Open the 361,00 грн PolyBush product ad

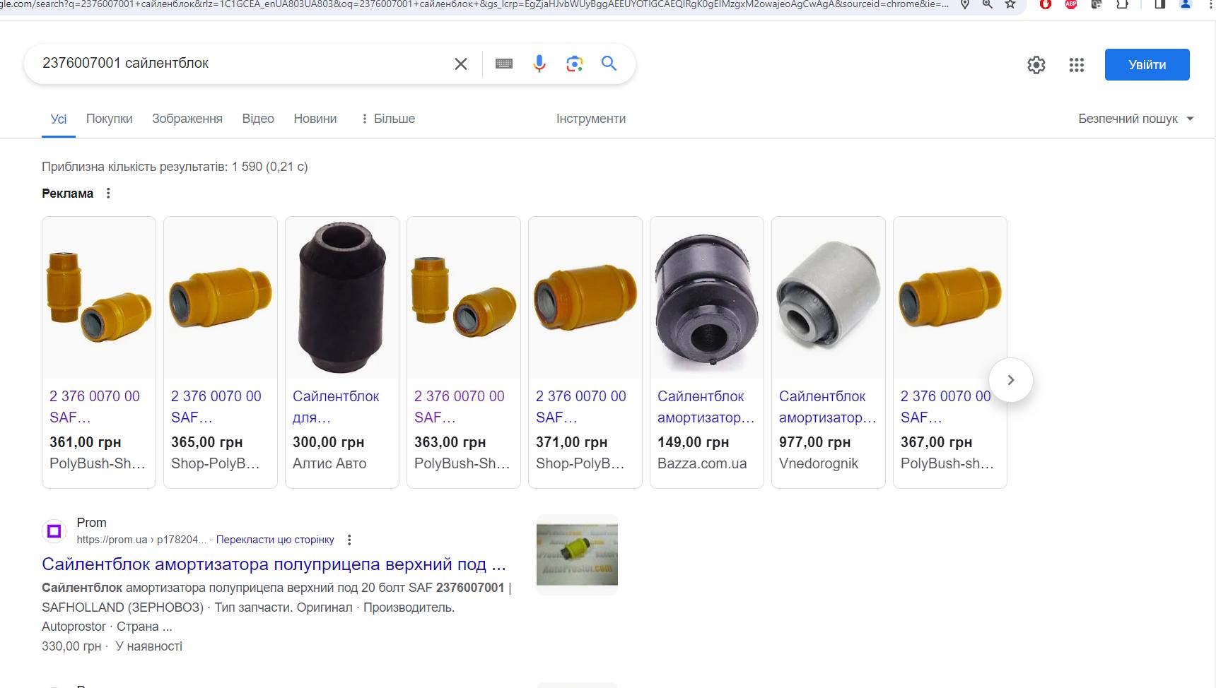pos(99,352)
